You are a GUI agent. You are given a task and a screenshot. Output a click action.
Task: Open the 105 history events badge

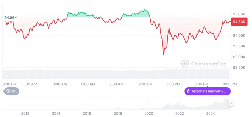12,91
